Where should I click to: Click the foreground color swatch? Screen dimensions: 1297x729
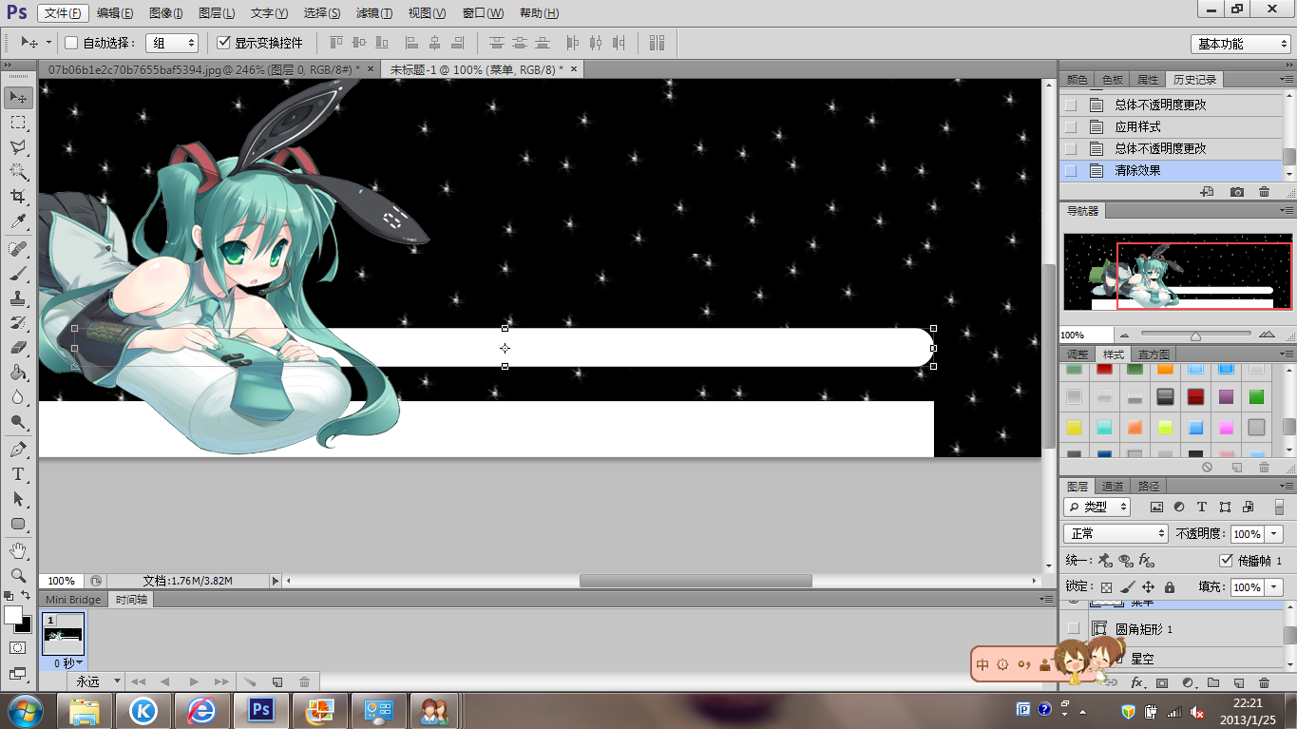13,615
